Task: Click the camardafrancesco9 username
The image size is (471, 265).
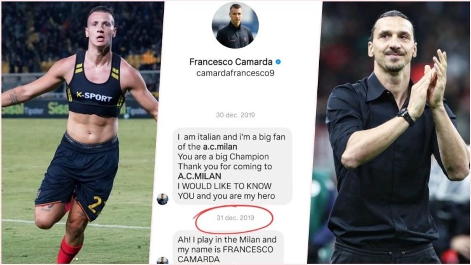Action: pos(235,73)
